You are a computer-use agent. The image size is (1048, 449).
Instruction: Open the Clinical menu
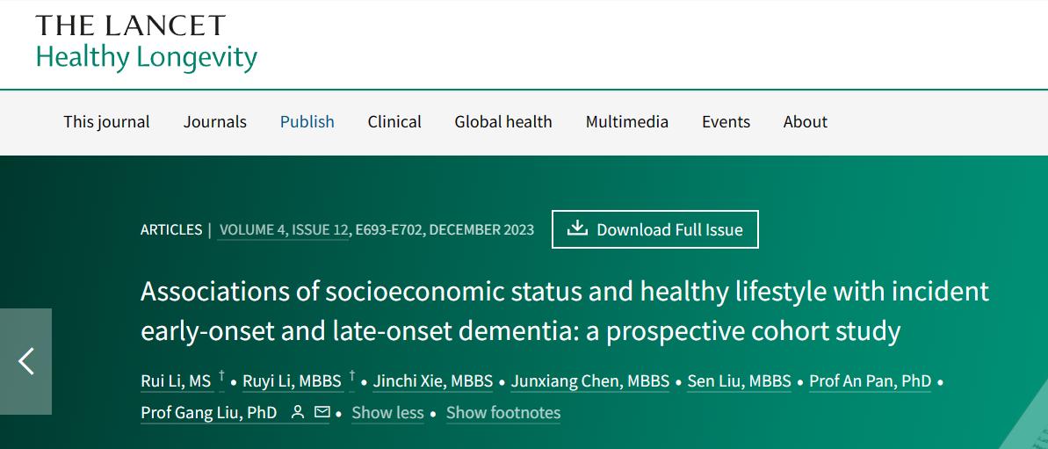(394, 121)
